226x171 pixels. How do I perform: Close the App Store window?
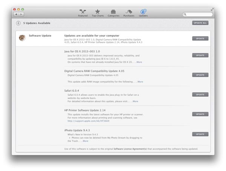point(14,9)
